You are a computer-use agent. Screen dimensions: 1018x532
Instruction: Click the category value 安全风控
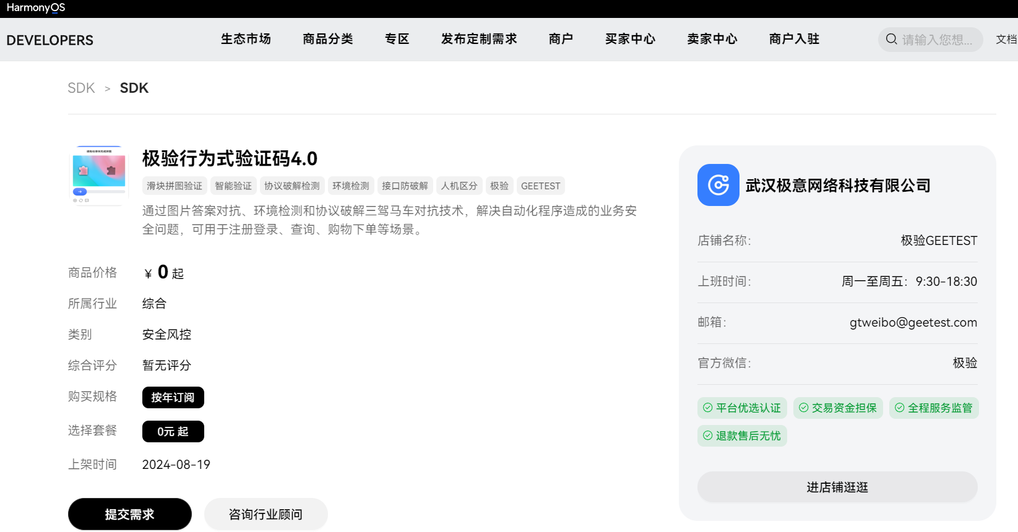(x=166, y=335)
